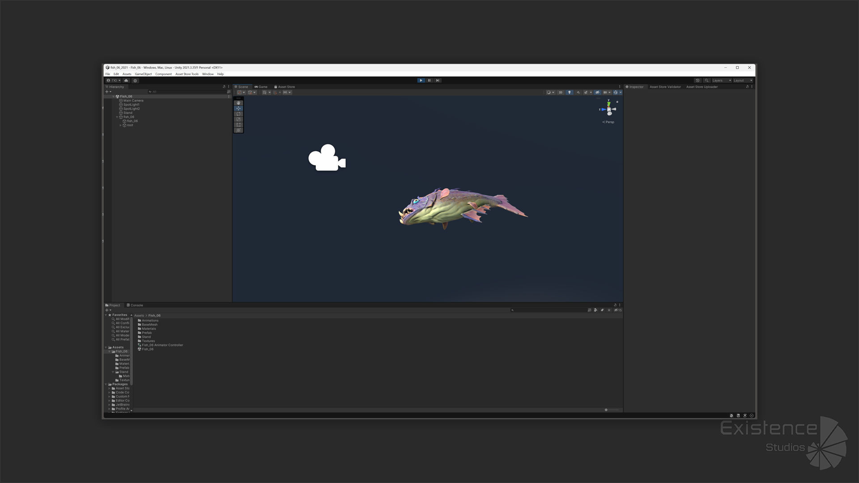859x483 pixels.
Task: Select the Move tool in Scene overlay
Action: coord(238,108)
